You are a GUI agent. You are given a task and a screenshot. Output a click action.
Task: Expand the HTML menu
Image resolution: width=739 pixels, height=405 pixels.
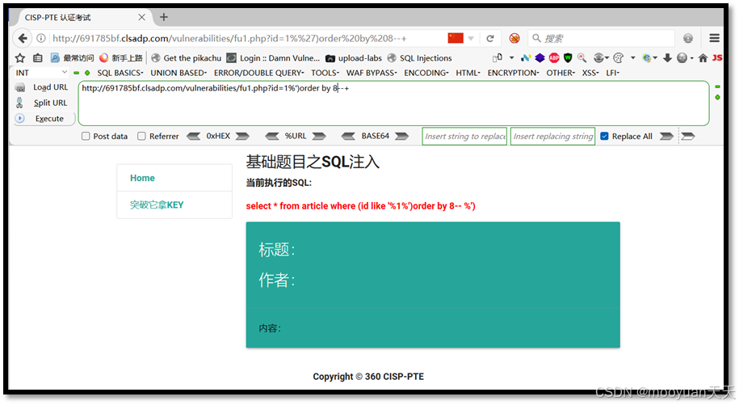coord(468,73)
